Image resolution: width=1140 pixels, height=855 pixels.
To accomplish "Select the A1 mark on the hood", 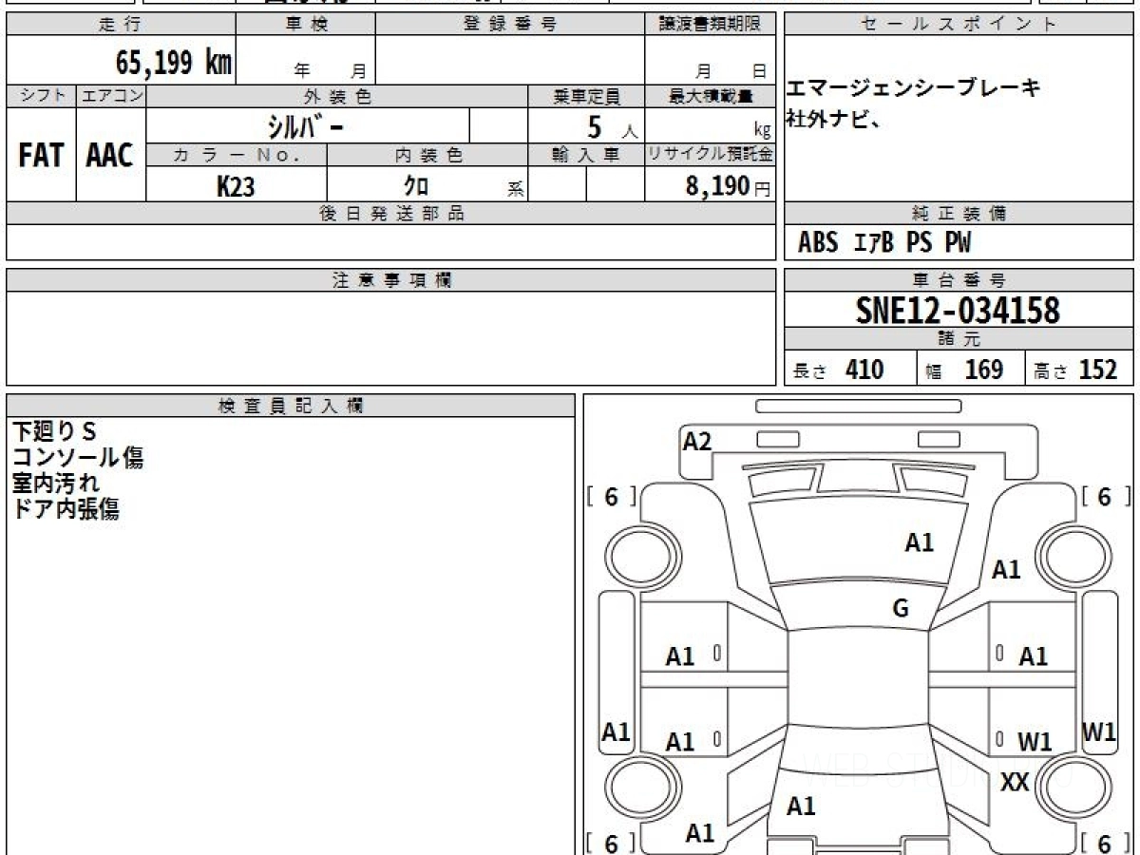I will [920, 542].
